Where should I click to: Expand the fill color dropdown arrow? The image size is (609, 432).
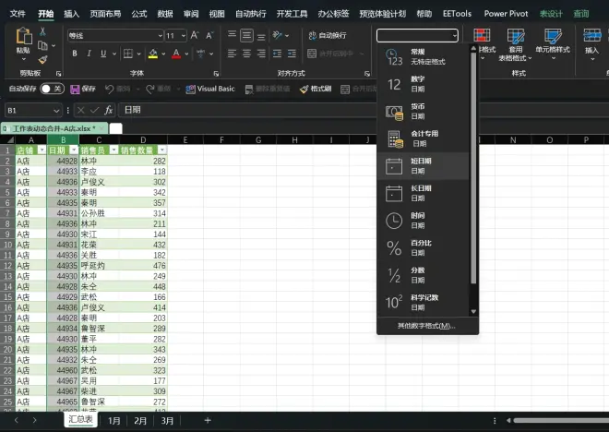pos(163,54)
